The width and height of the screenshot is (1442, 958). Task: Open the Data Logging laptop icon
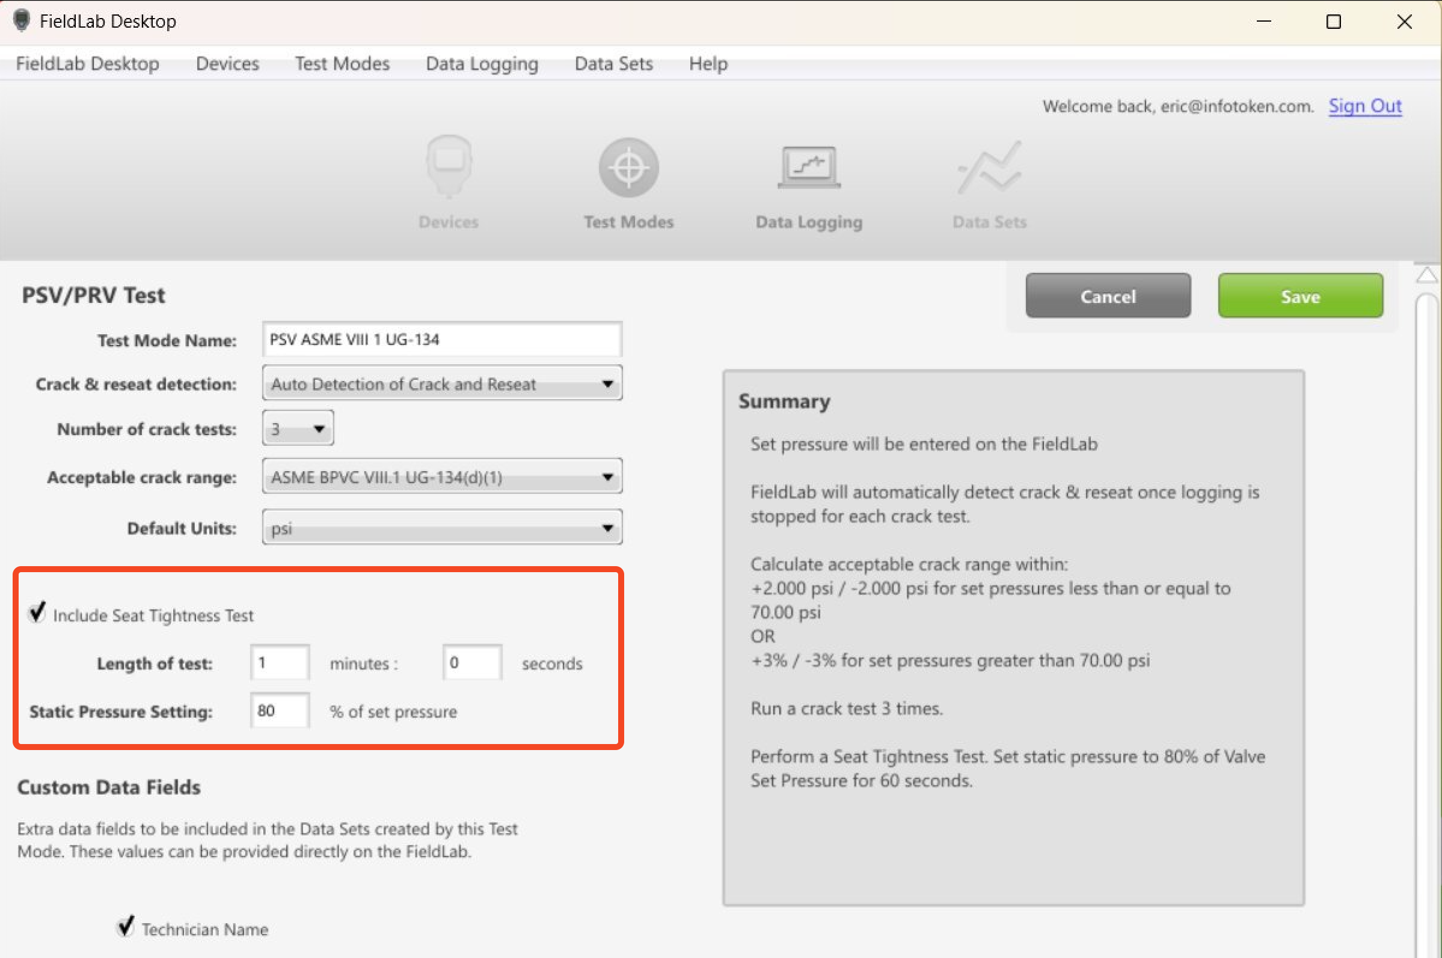809,167
